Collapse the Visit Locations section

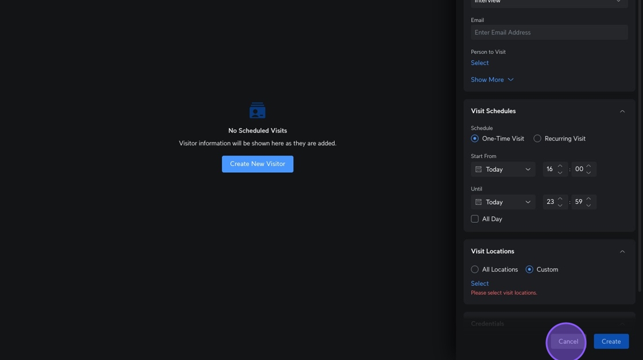click(622, 251)
